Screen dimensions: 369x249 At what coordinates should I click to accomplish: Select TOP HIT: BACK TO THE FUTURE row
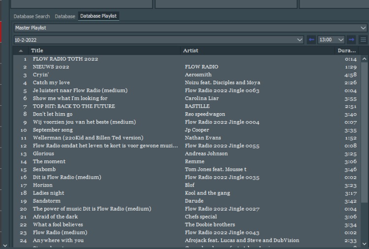[74, 106]
